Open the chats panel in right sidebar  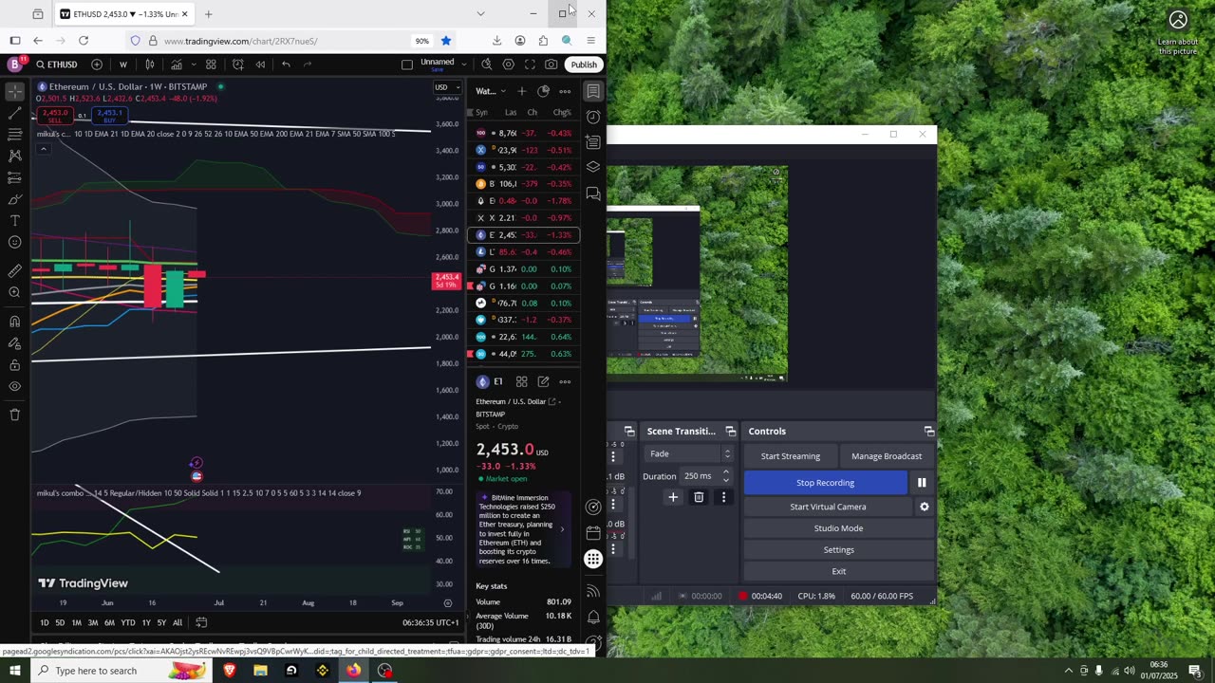pos(593,194)
